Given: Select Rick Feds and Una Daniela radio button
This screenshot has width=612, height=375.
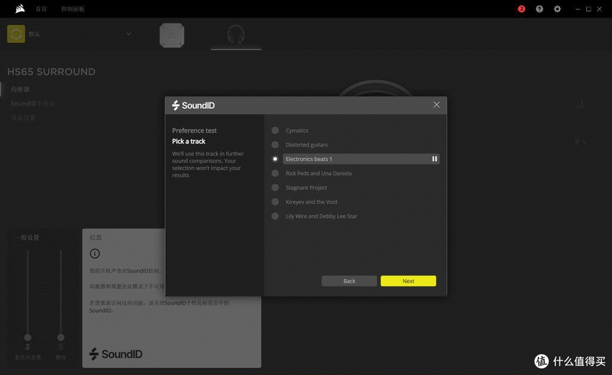Looking at the screenshot, I should point(275,173).
